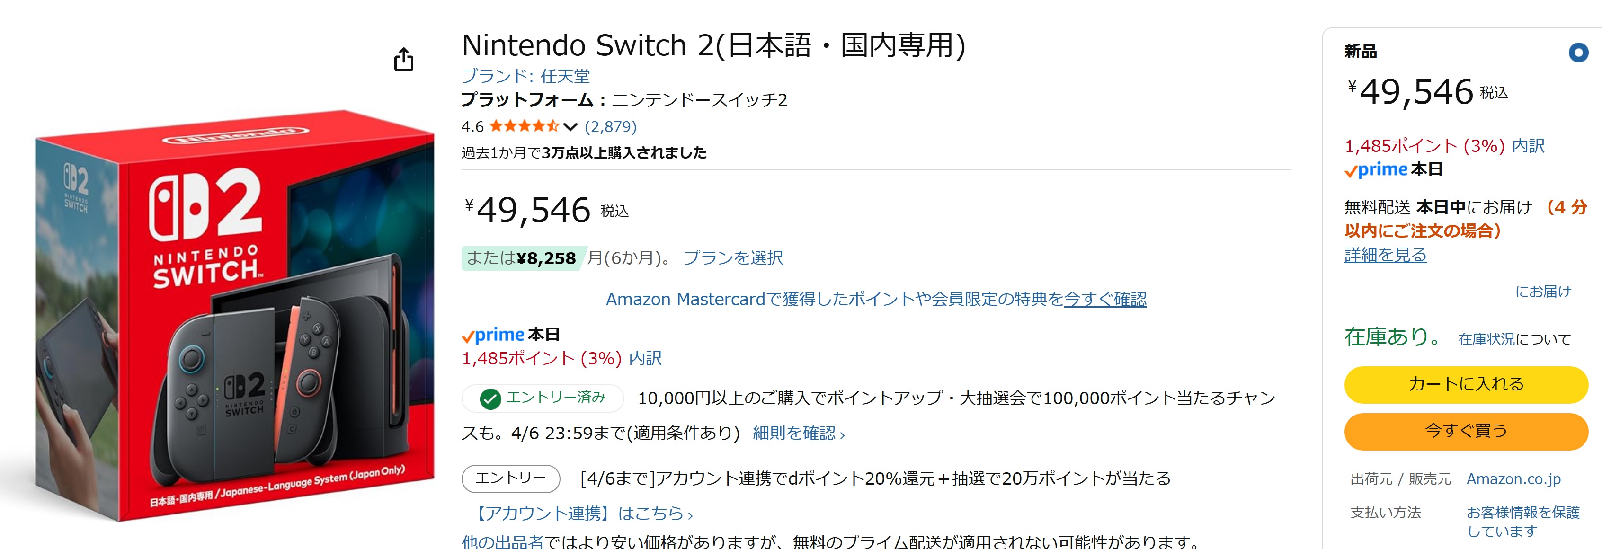
Task: Click プランを選択 installment plan link
Action: tap(732, 258)
